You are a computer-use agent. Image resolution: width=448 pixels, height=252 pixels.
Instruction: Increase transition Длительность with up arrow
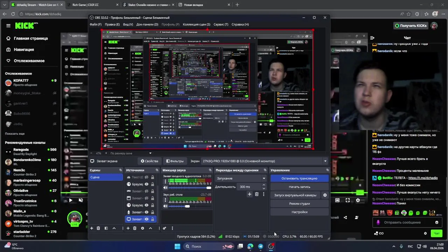pos(264,185)
